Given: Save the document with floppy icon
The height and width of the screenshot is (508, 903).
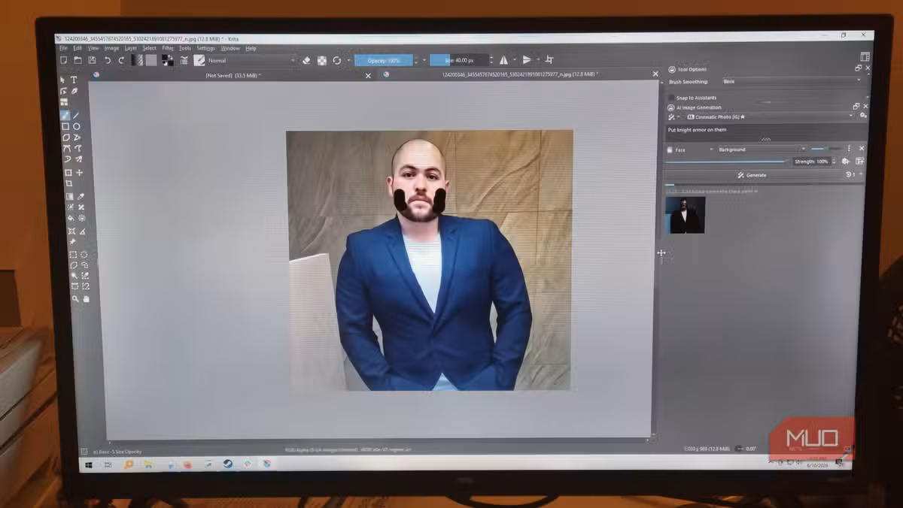Looking at the screenshot, I should tap(92, 61).
